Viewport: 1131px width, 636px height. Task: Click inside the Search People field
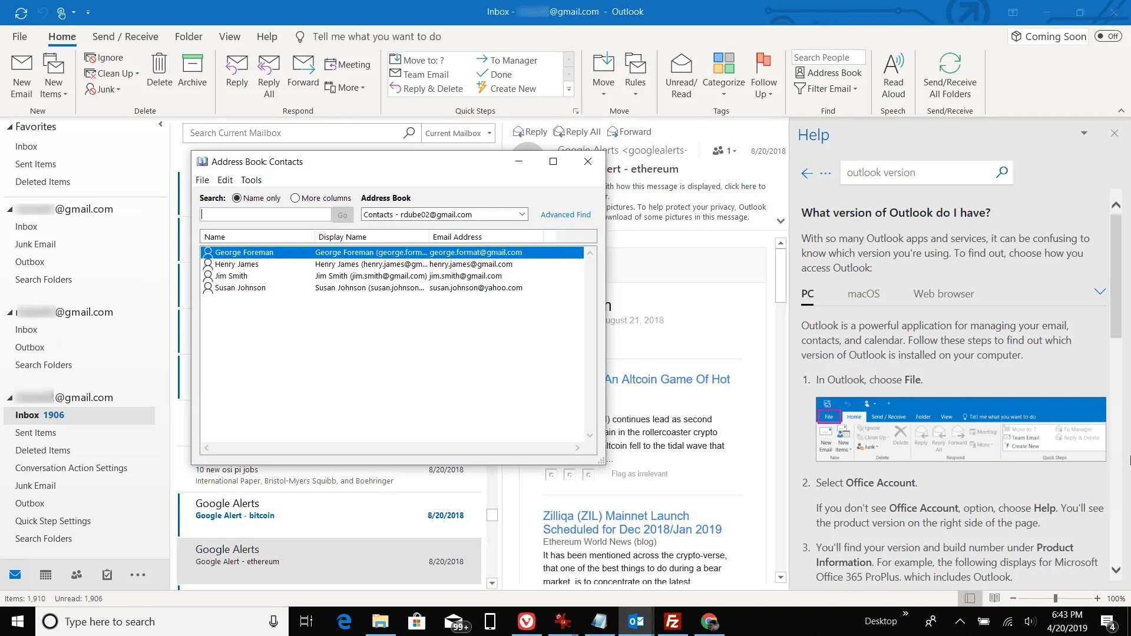pos(828,57)
